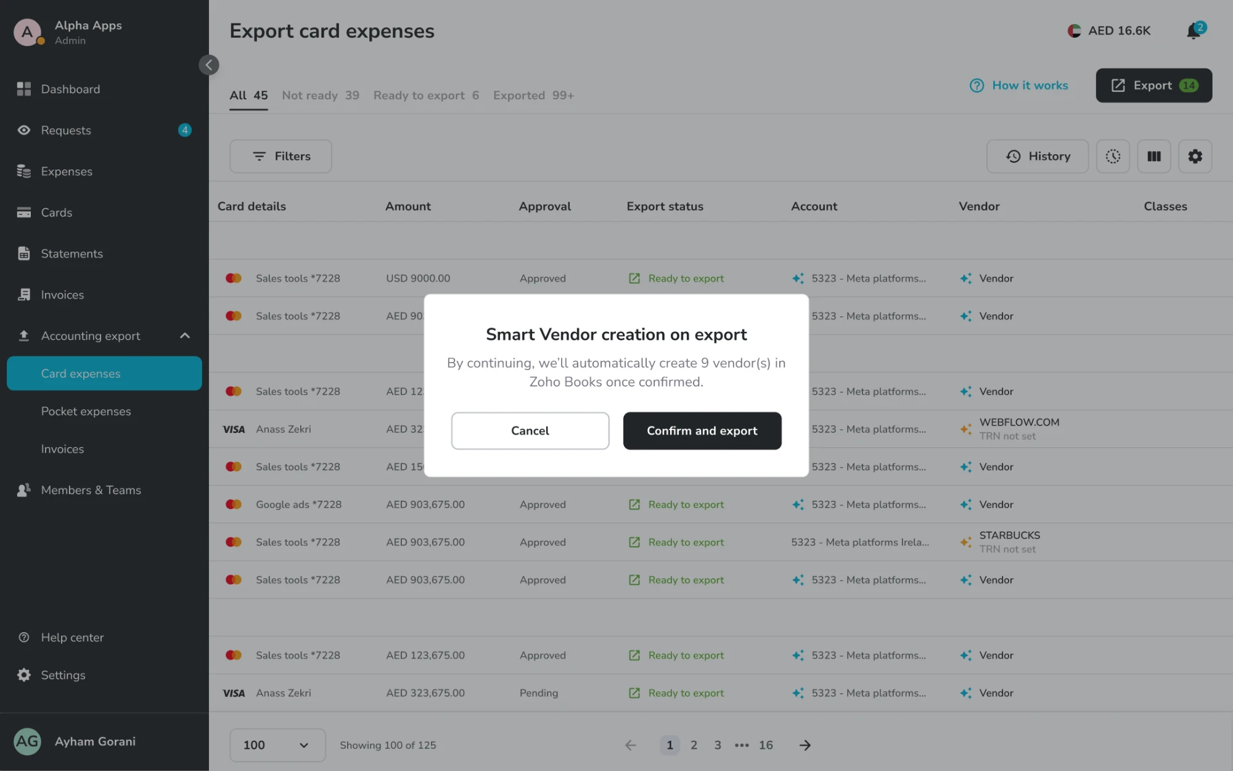The image size is (1233, 771).
Task: Click AED 123,675.00 amount cell
Action: pos(425,655)
